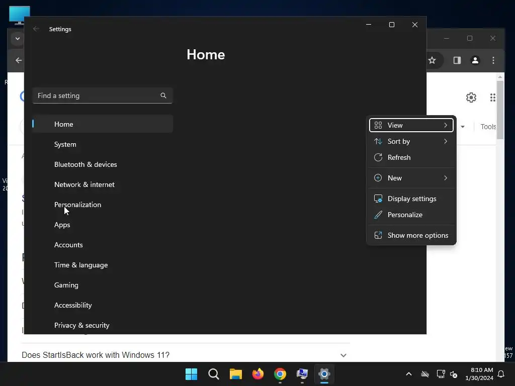
Task: Open the Chrome profile avatar
Action: coord(475,60)
